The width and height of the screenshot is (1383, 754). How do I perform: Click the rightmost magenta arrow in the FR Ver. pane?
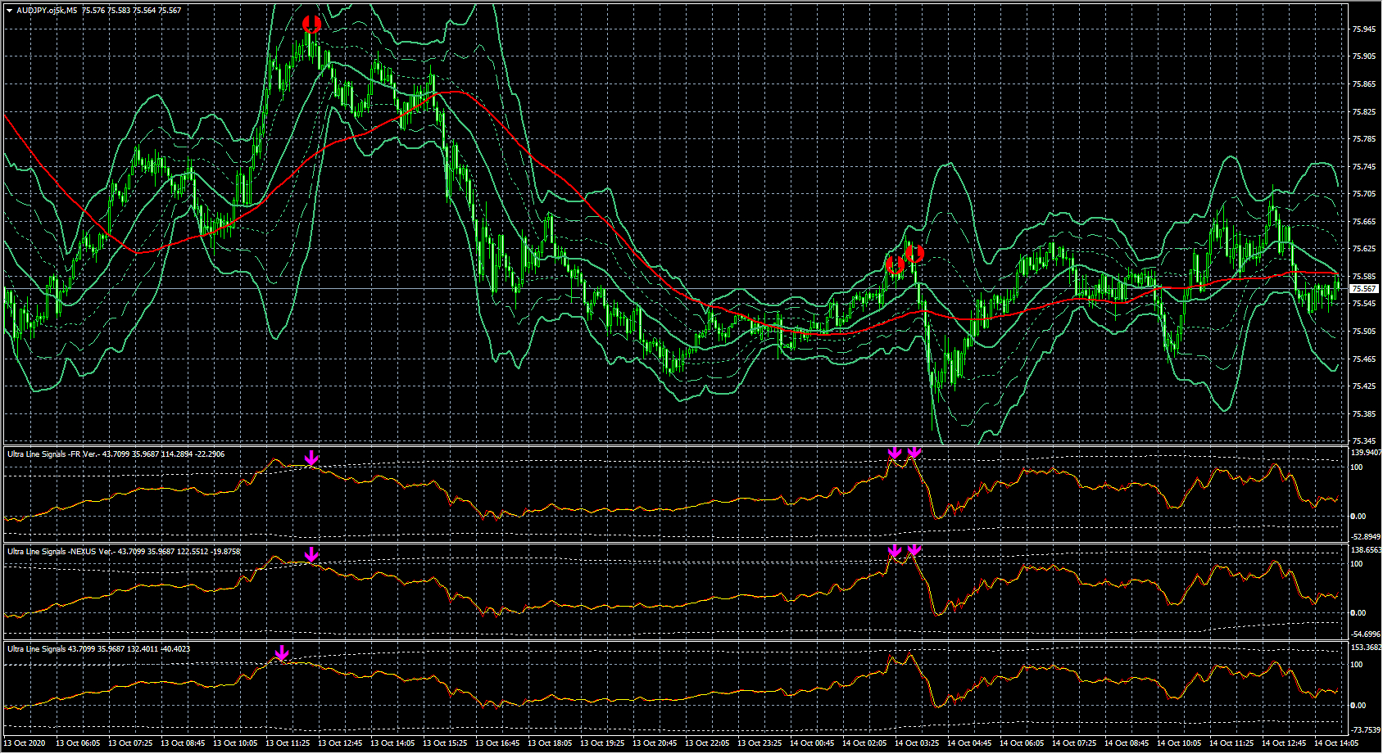pos(914,453)
